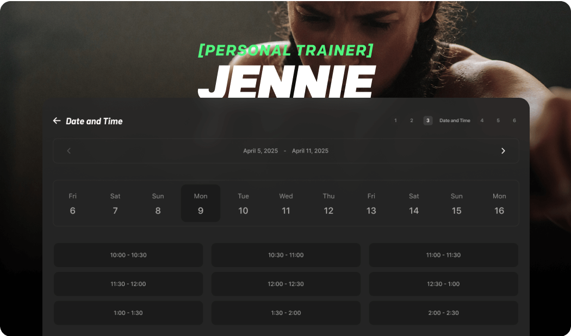Select Sunday 15 in the date row
This screenshot has width=571, height=336.
click(x=456, y=204)
